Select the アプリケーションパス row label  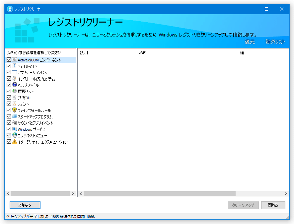tap(32, 73)
